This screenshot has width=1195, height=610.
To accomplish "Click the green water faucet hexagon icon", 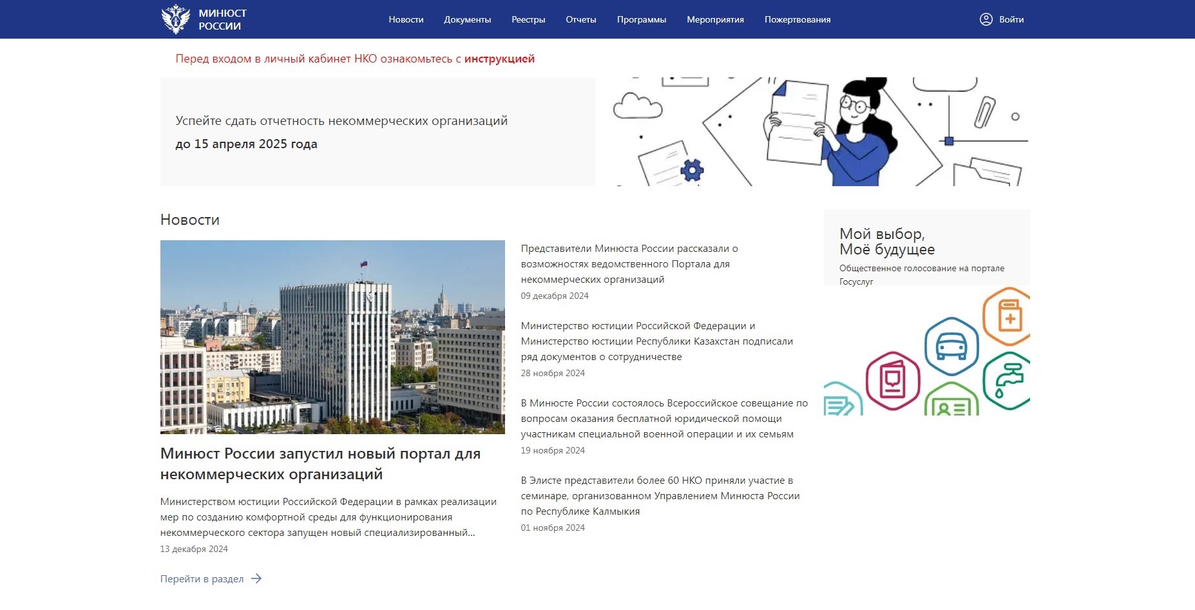I will (x=1007, y=380).
